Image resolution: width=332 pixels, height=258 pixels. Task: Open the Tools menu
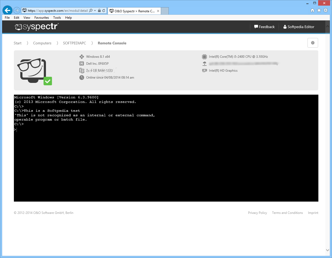[57, 18]
